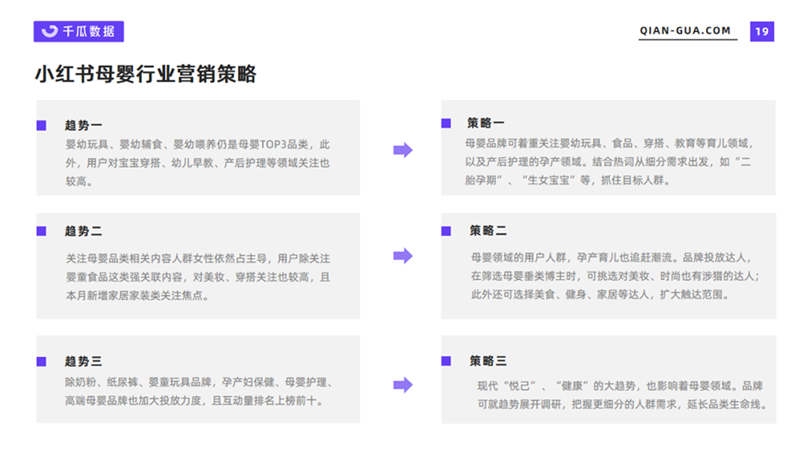807x454 pixels.
Task: Select the heading 策略三
Action: tap(488, 361)
